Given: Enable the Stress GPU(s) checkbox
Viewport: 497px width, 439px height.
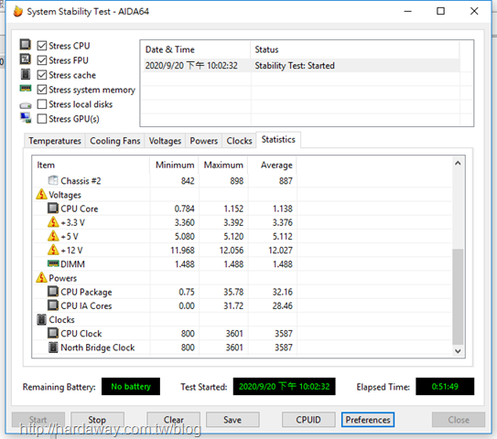Looking at the screenshot, I should tap(42, 119).
